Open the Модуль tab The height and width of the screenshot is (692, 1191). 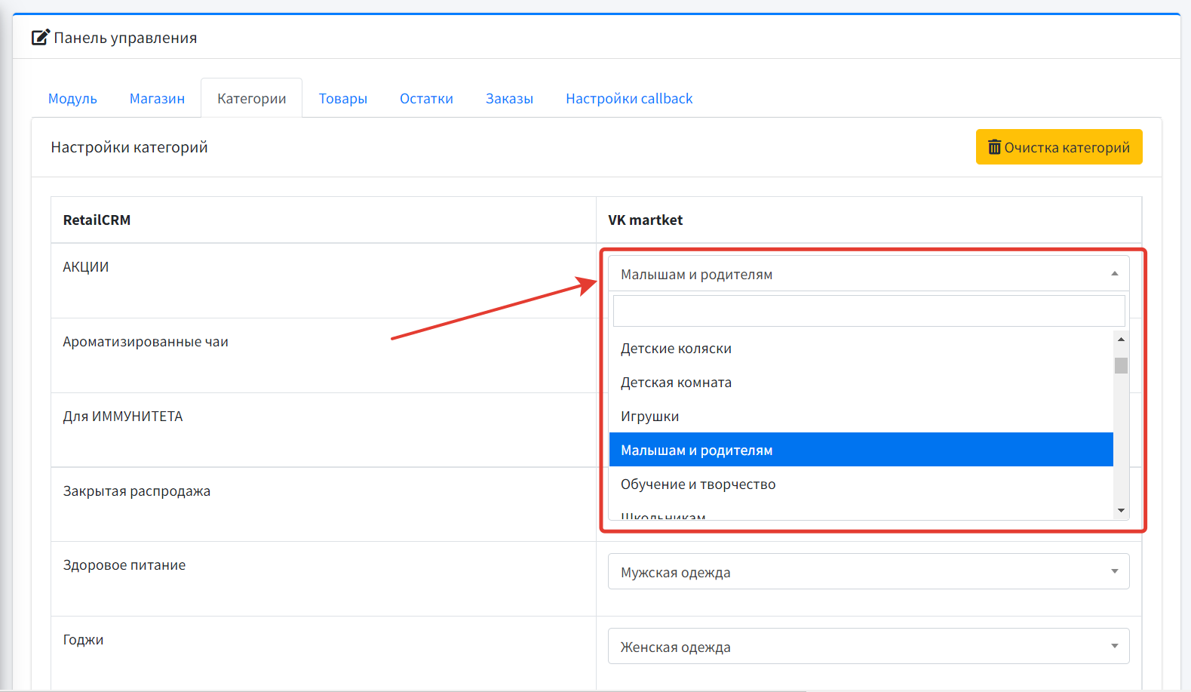coord(72,99)
